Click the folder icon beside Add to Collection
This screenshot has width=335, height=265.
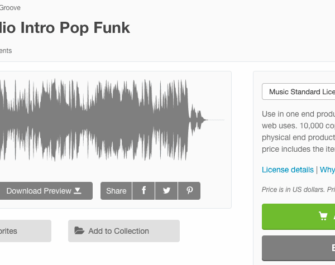pos(79,230)
